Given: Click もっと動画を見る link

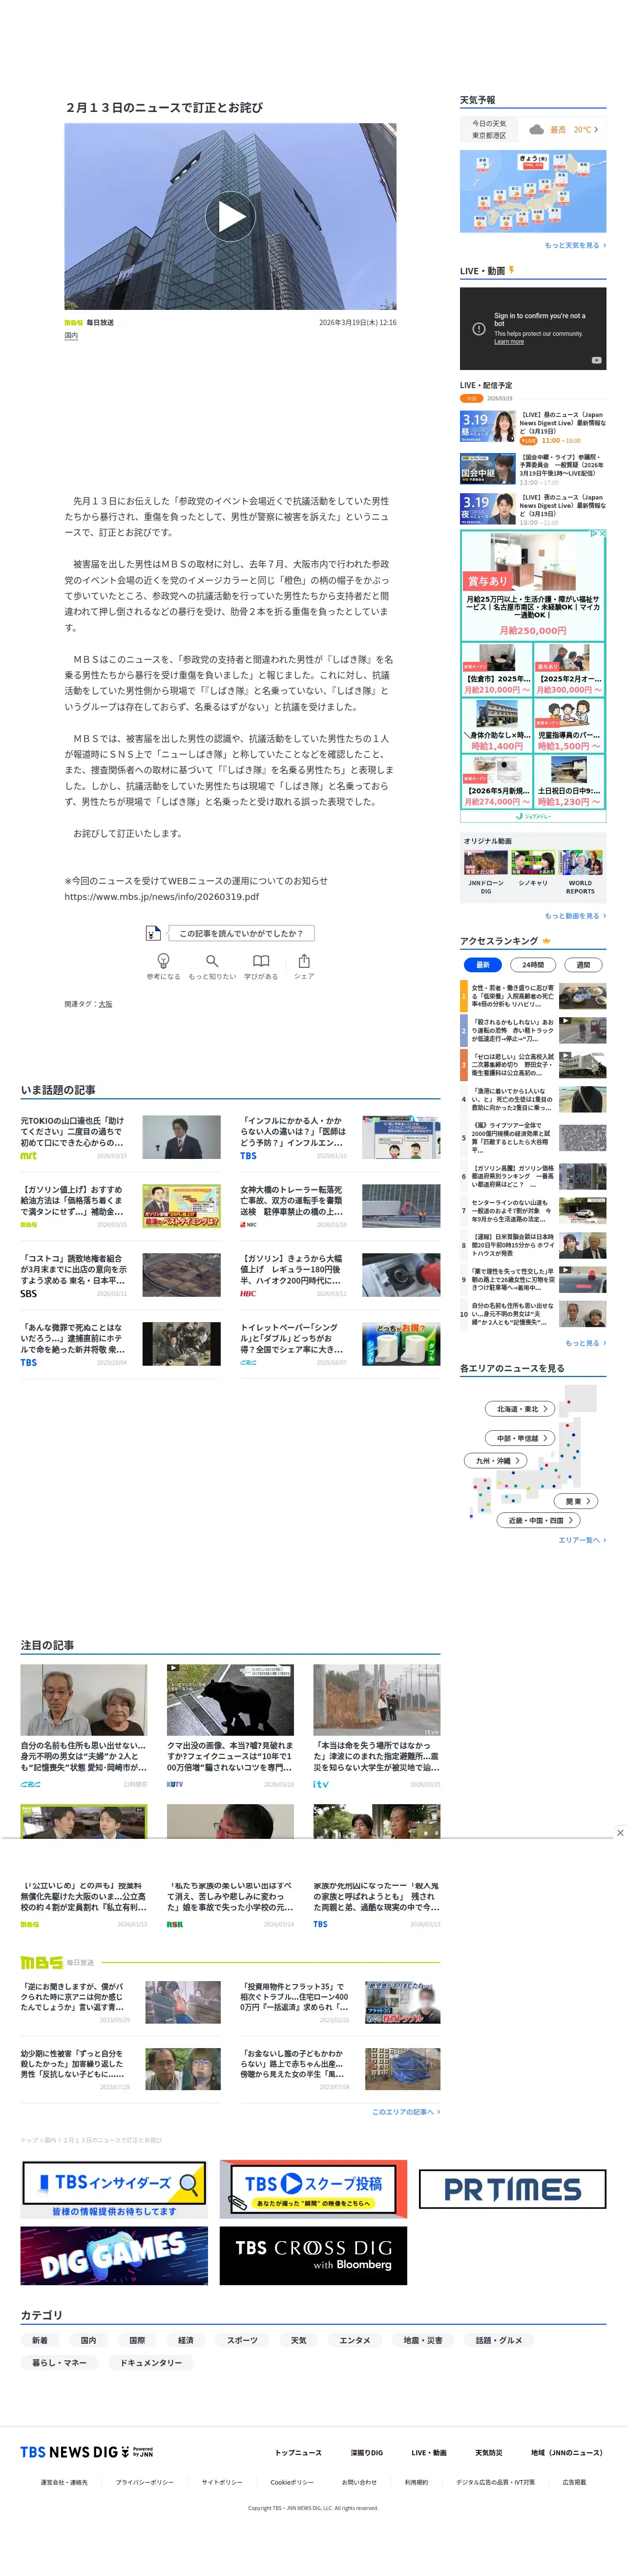Looking at the screenshot, I should coord(574,915).
